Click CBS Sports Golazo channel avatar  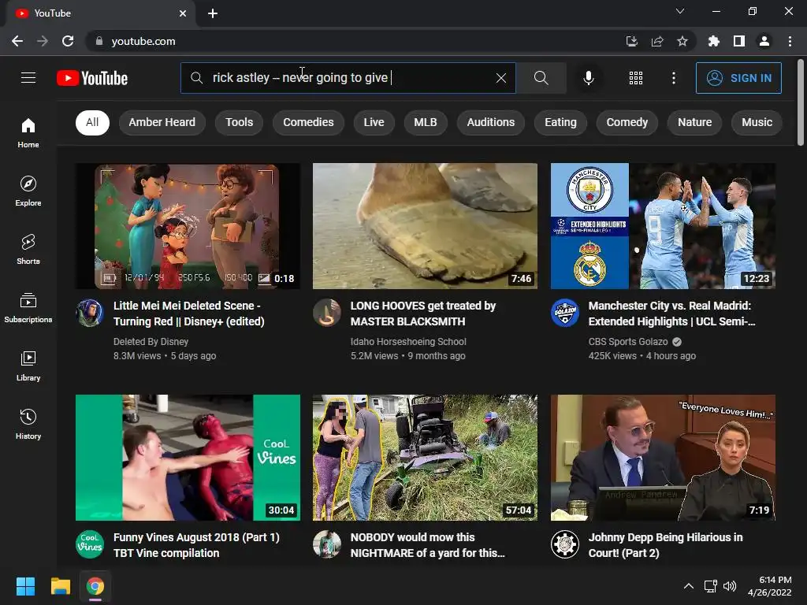564,313
